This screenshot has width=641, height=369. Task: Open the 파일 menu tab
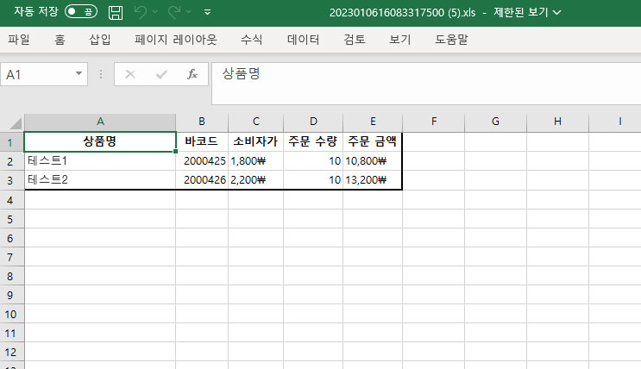[x=19, y=40]
